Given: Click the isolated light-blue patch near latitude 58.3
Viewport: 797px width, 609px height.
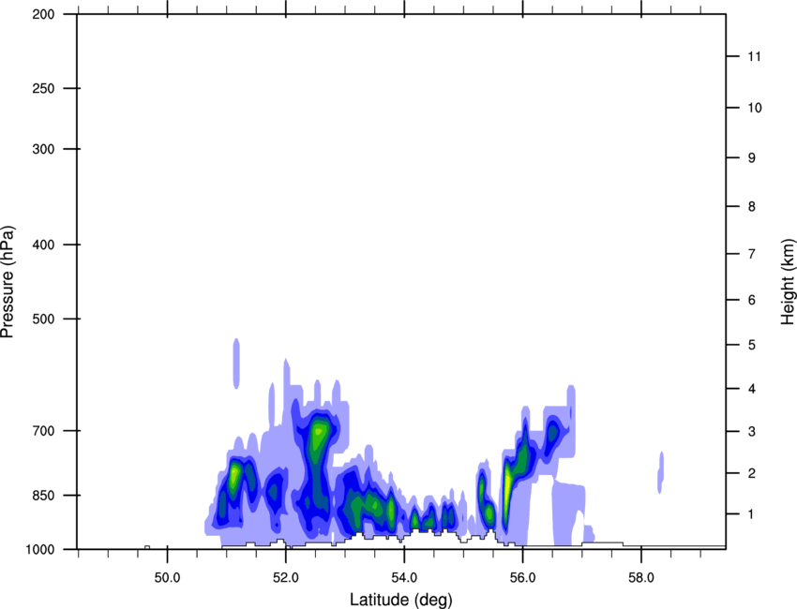Looking at the screenshot, I should 661,472.
